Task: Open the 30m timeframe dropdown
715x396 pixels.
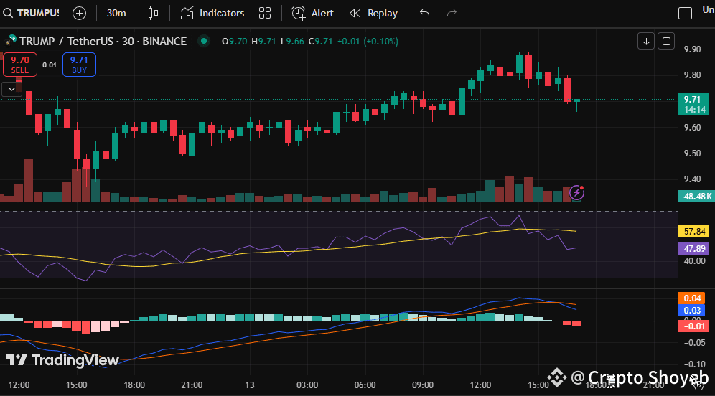Action: [x=116, y=13]
